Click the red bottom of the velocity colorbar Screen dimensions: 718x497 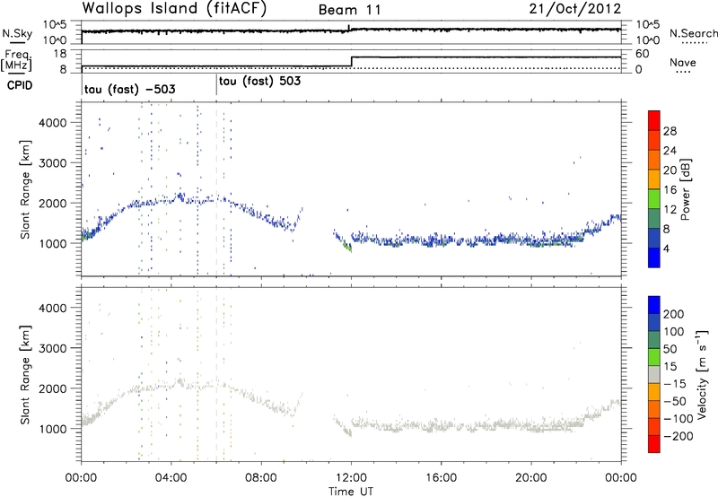654,444
